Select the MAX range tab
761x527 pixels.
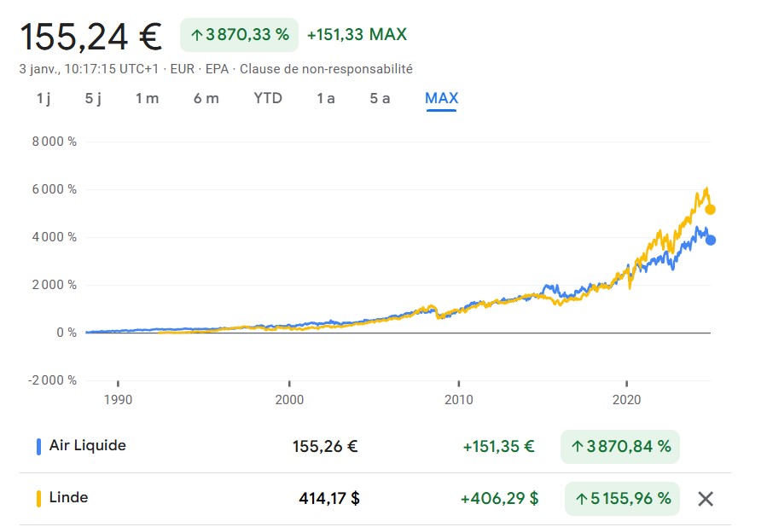tap(441, 98)
